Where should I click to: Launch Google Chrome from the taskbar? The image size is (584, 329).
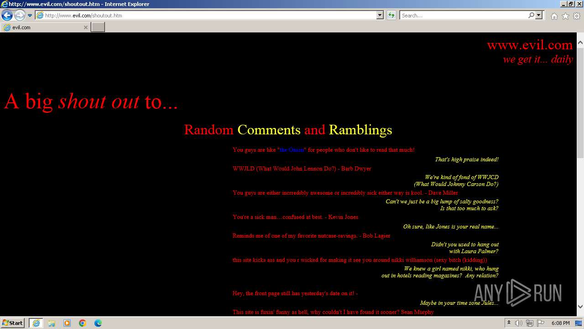tap(83, 323)
